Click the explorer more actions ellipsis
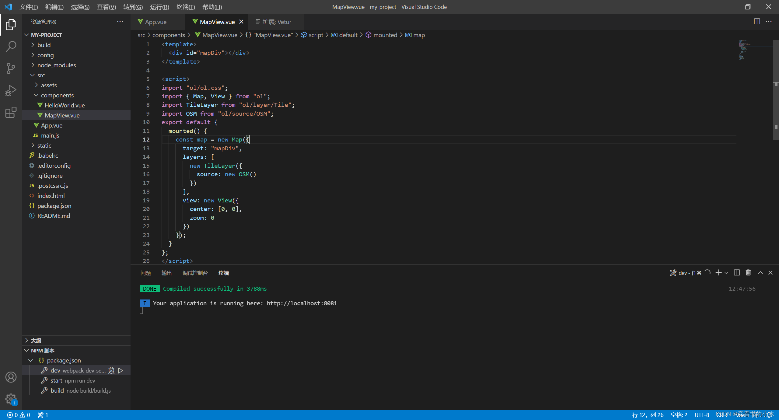Image resolution: width=779 pixels, height=420 pixels. (x=120, y=22)
